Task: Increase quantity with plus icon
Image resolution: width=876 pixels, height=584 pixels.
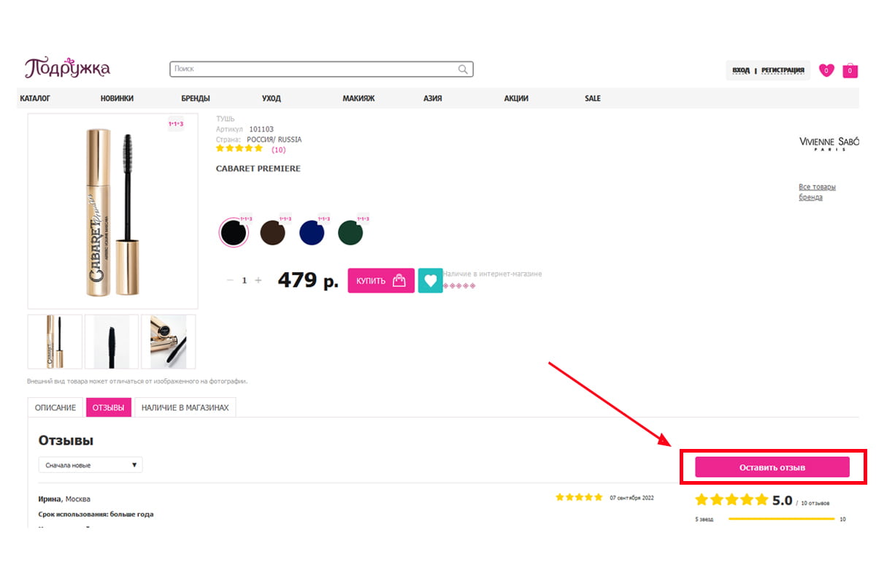Action: click(x=258, y=280)
